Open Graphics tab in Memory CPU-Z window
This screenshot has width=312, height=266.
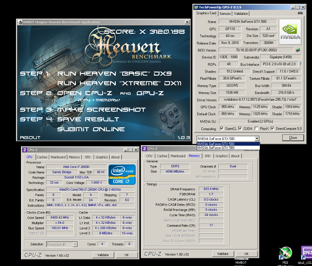click(x=221, y=156)
